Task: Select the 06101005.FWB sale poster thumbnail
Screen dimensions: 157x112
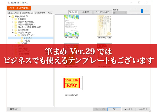Action: (72, 83)
